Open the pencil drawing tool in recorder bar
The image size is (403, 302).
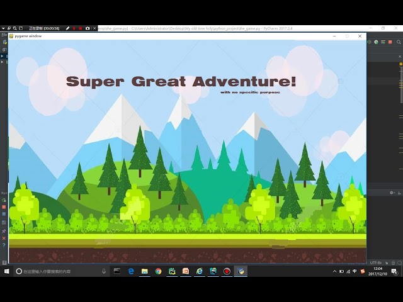tap(67, 28)
